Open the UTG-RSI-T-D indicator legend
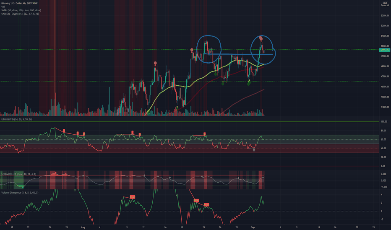The width and height of the screenshot is (391, 230). [x=17, y=119]
